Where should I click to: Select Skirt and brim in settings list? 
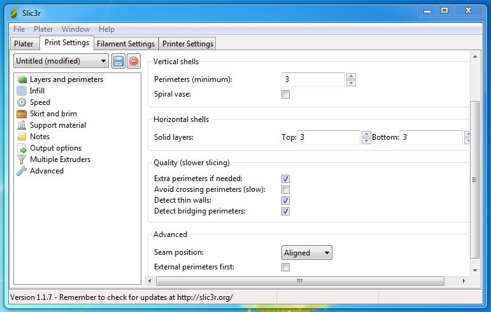click(53, 114)
